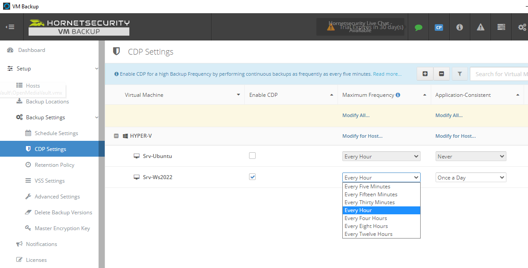
Task: Click the Read more link
Action: tap(387, 74)
